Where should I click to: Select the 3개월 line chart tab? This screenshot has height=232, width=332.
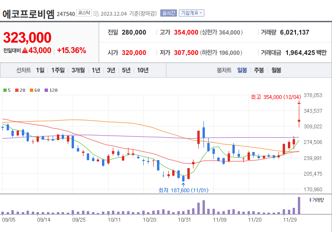pyautogui.click(x=78, y=70)
